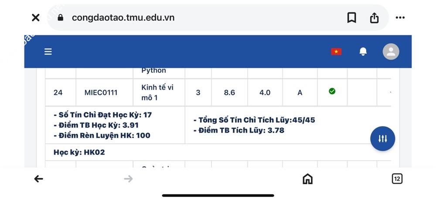Tap the floating filter settings button
This screenshot has width=436, height=201.
(x=382, y=139)
